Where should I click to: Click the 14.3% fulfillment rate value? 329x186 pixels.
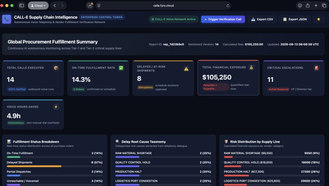tap(81, 79)
